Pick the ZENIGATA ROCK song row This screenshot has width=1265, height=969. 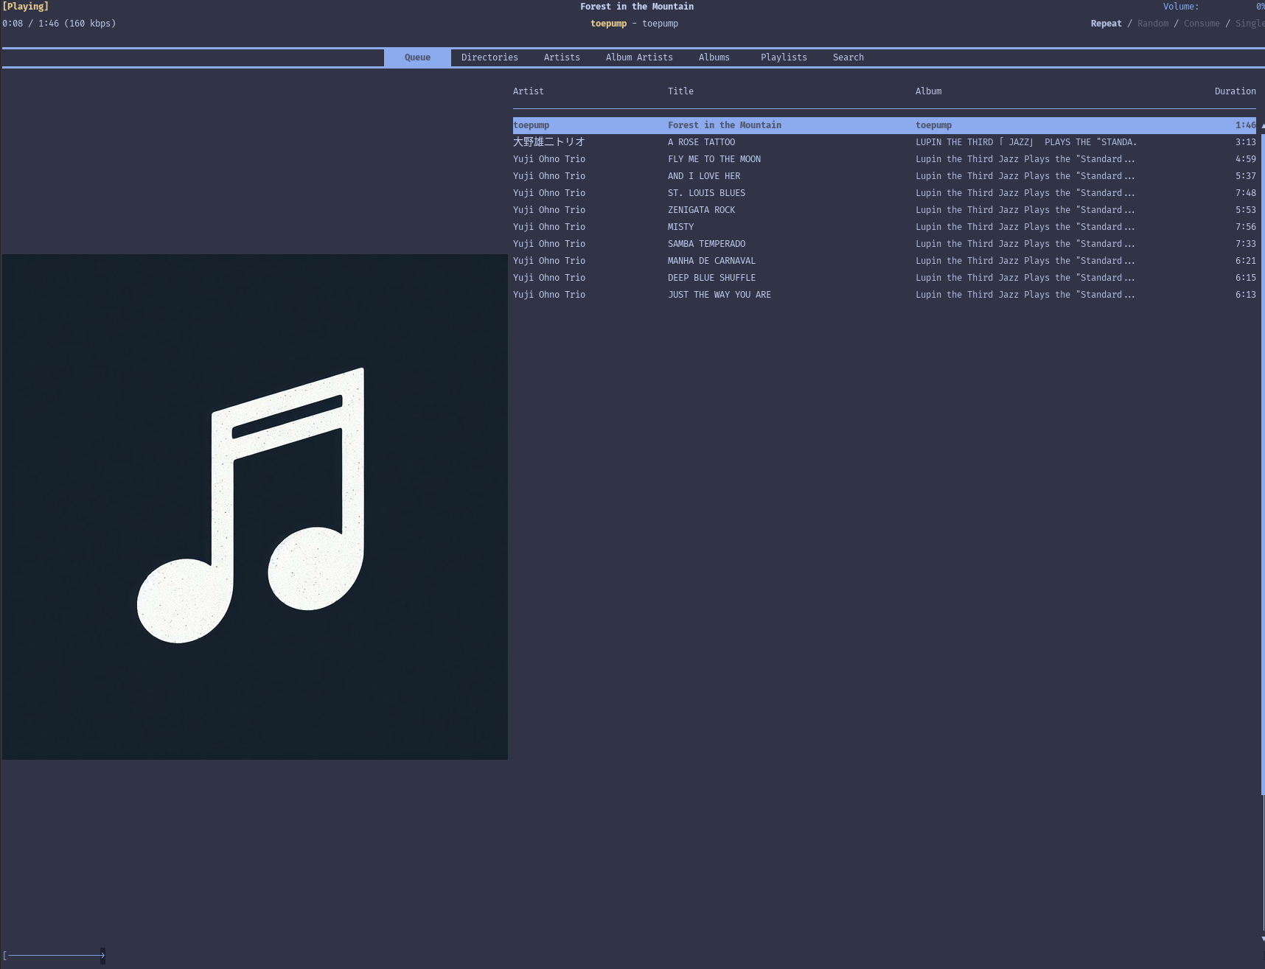pos(701,210)
